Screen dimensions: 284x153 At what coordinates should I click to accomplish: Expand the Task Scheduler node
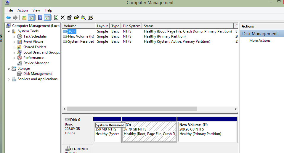(x=14, y=37)
